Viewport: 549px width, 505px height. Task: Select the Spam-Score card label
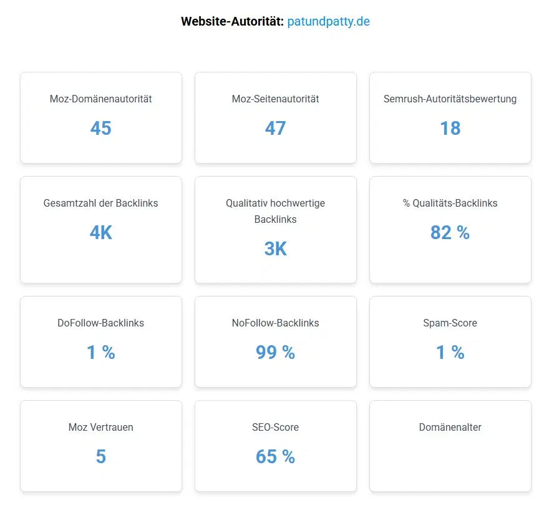[x=450, y=323]
